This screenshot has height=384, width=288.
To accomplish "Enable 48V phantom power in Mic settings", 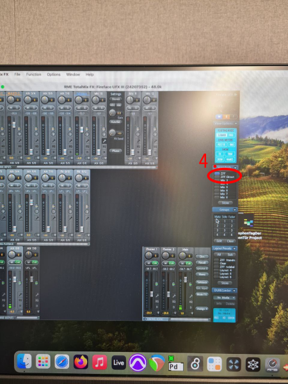I will click(x=113, y=105).
